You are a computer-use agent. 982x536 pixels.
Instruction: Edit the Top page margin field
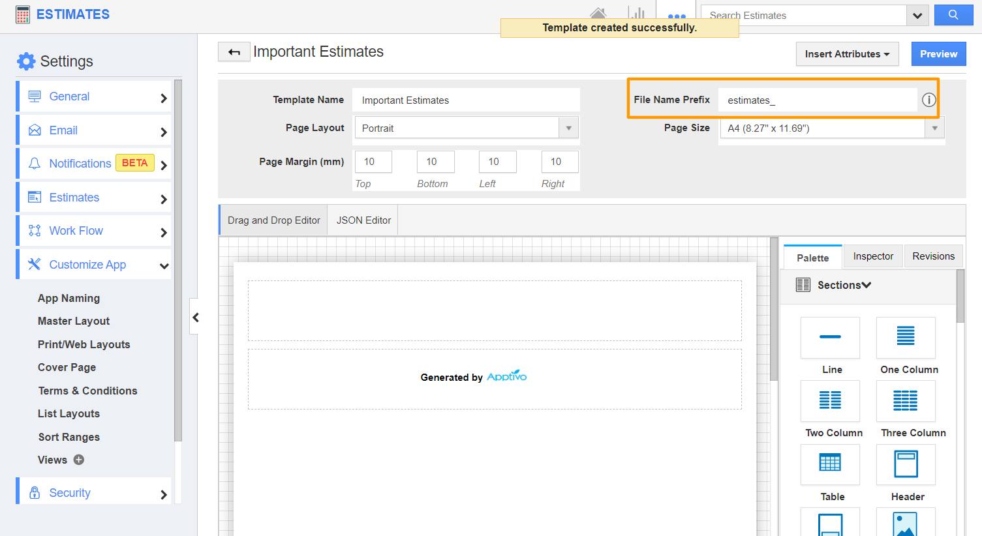click(373, 161)
